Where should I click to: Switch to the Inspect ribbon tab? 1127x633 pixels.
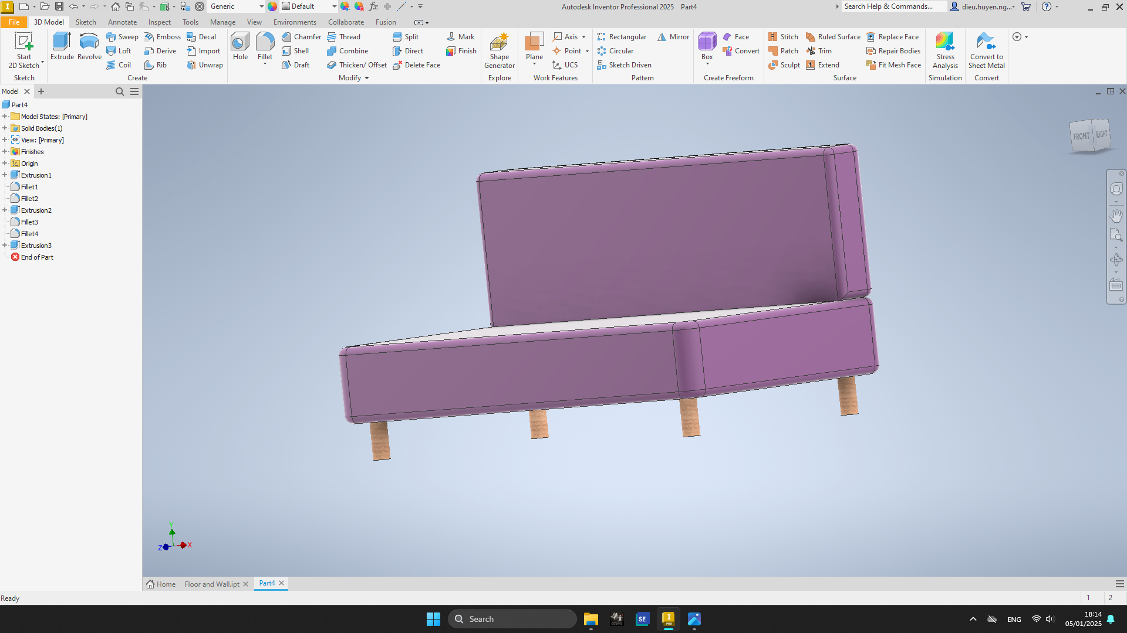(x=160, y=22)
